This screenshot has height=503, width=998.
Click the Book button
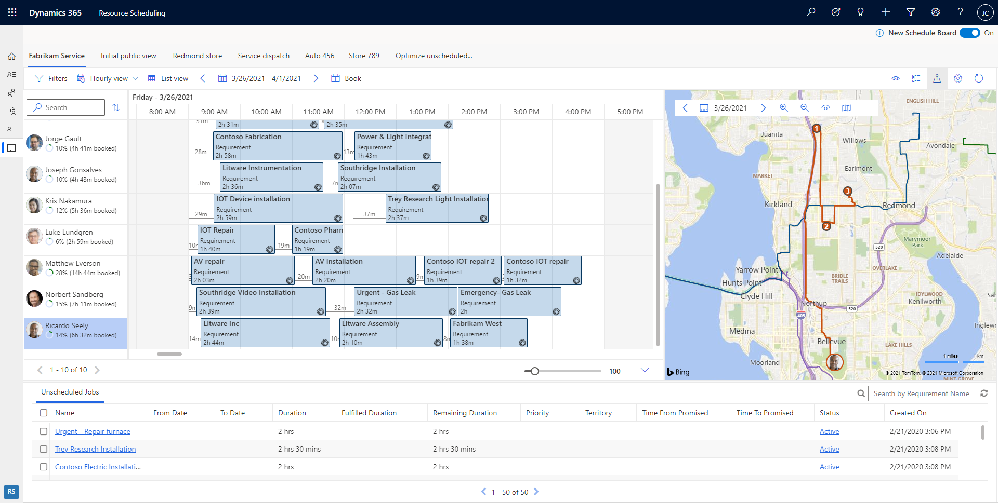point(346,78)
